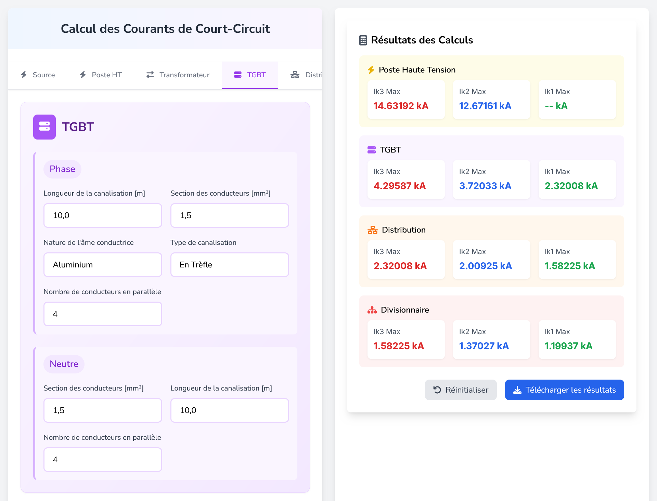This screenshot has height=501, width=657.
Task: Click Télécharger les résultats button
Action: pyautogui.click(x=564, y=390)
